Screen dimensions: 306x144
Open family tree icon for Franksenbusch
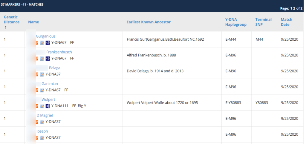pyautogui.click(x=48, y=58)
